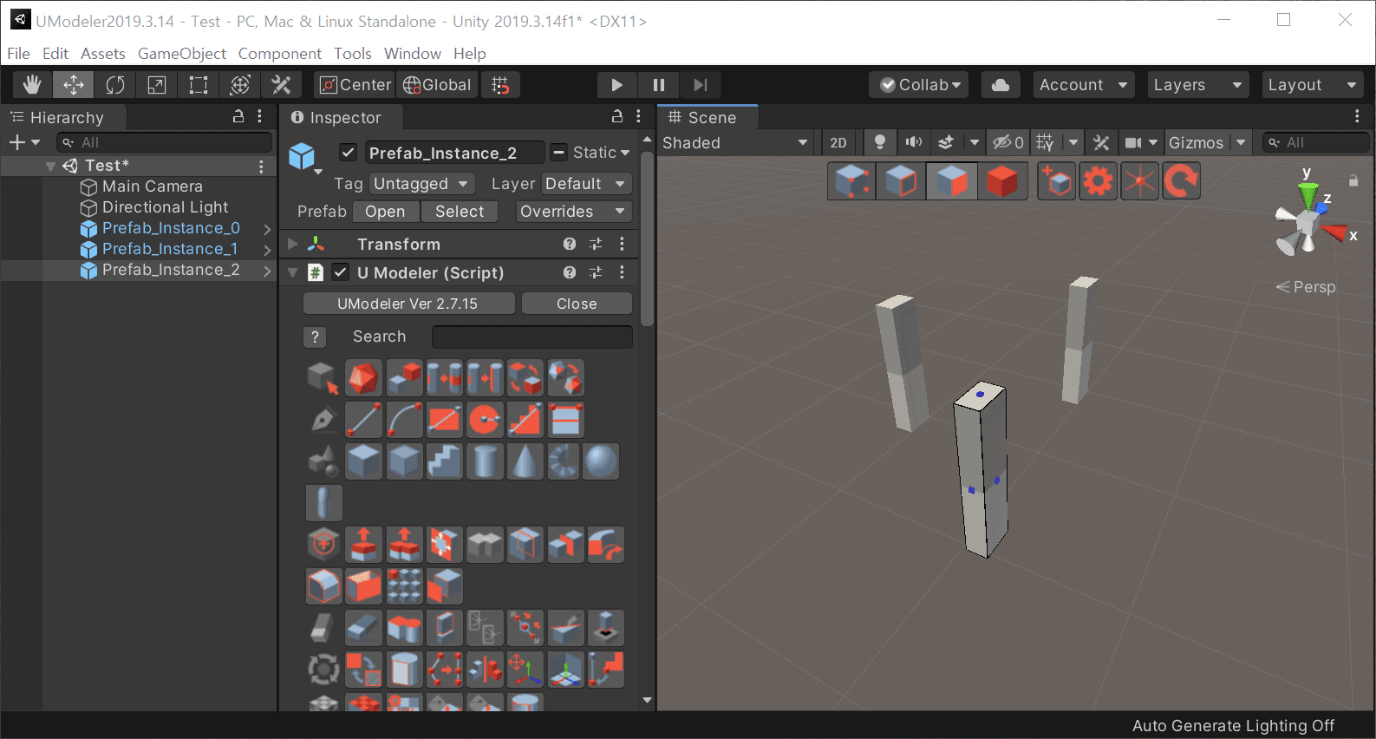The width and height of the screenshot is (1376, 739).
Task: Open the Window menu
Action: tap(413, 54)
